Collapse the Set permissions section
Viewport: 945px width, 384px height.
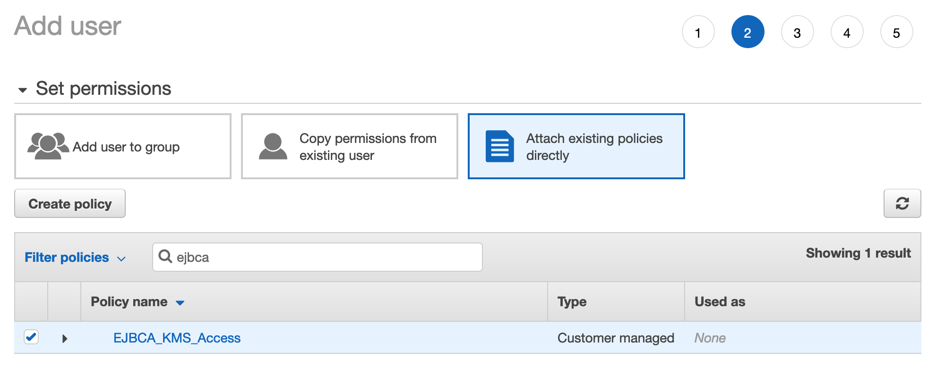pyautogui.click(x=22, y=90)
